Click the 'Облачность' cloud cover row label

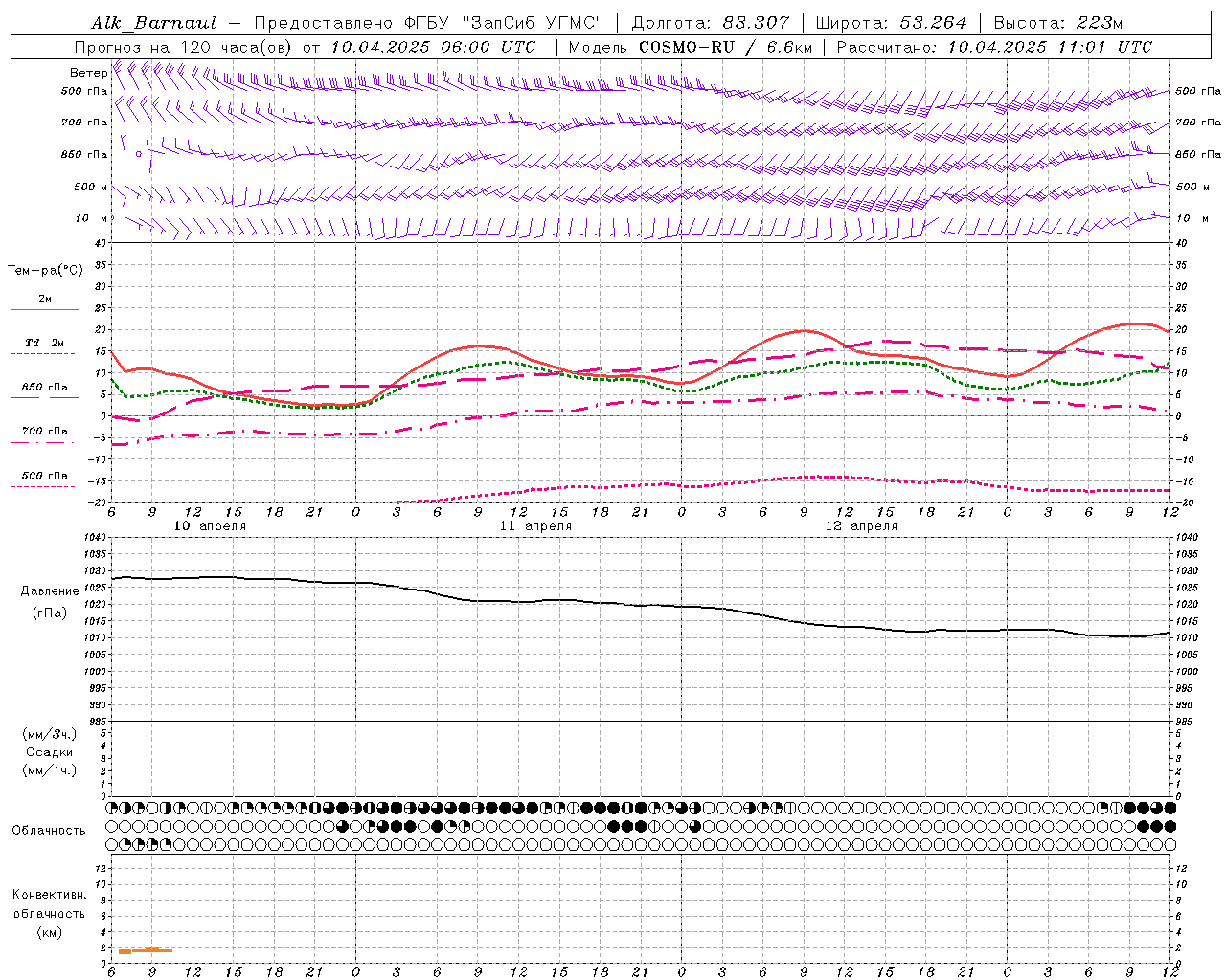[x=49, y=831]
